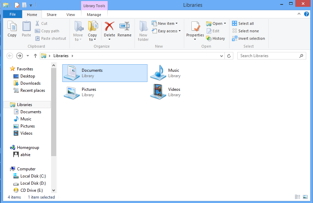The height and width of the screenshot is (203, 313).
Task: Open the File menu
Action: [x=13, y=14]
